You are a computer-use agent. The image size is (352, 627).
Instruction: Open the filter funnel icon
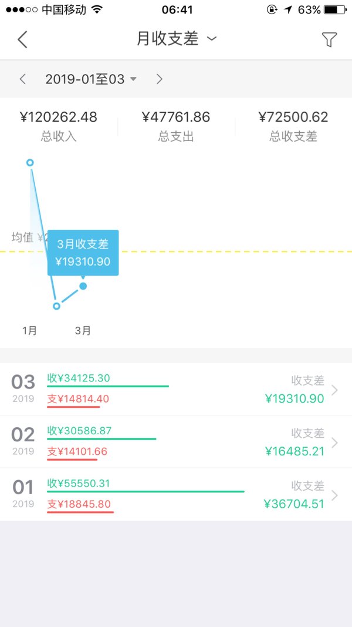pos(329,39)
